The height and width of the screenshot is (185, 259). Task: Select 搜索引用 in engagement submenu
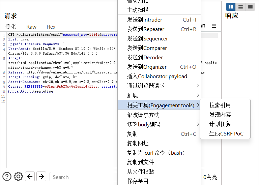[x=225, y=105]
